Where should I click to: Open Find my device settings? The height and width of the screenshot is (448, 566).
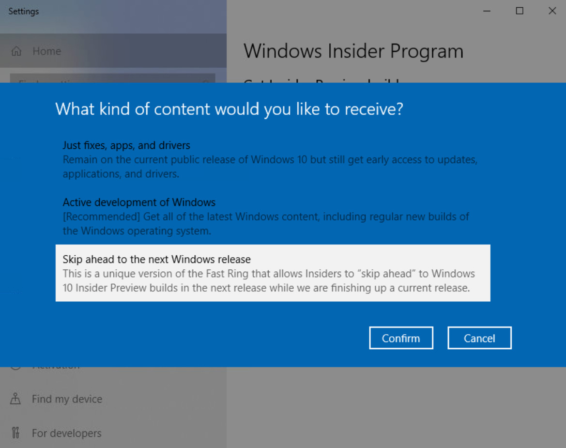(x=113, y=399)
